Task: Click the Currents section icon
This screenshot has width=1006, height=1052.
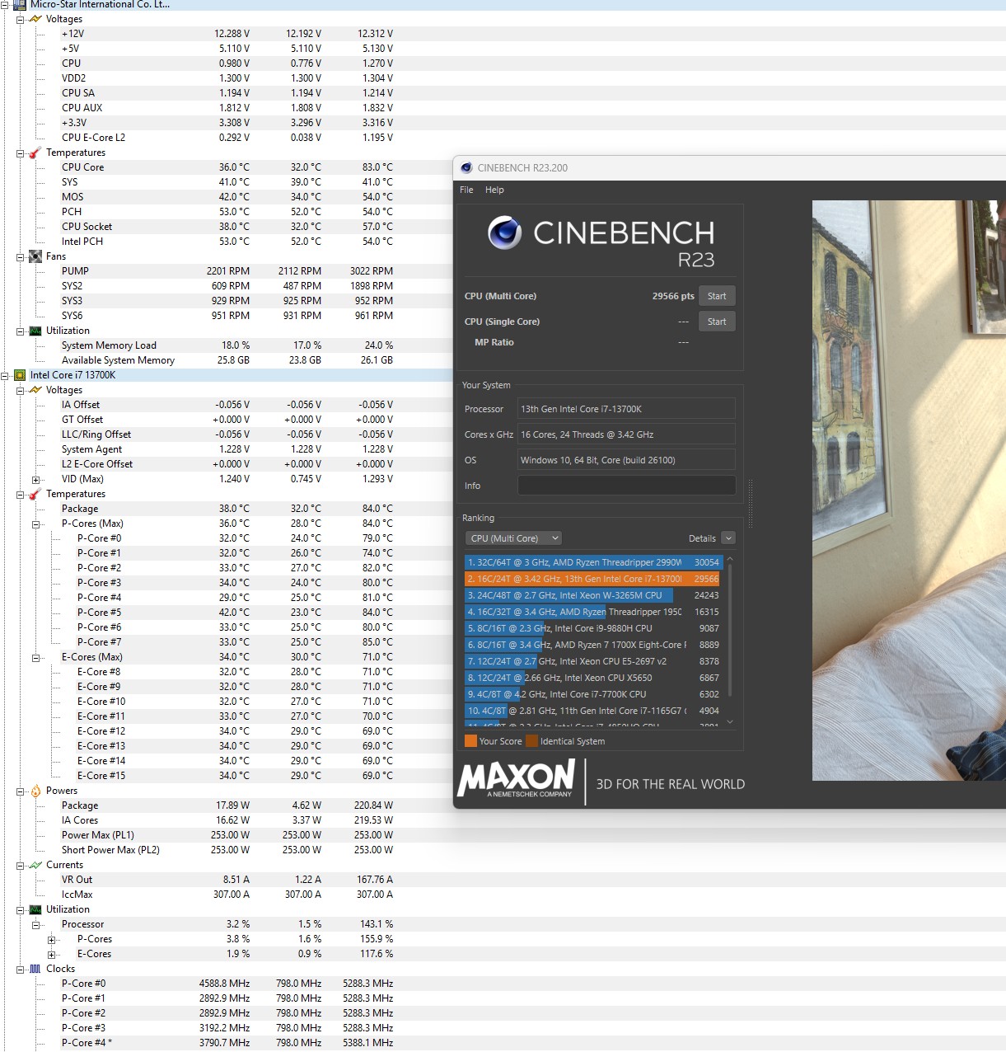Action: [x=35, y=865]
